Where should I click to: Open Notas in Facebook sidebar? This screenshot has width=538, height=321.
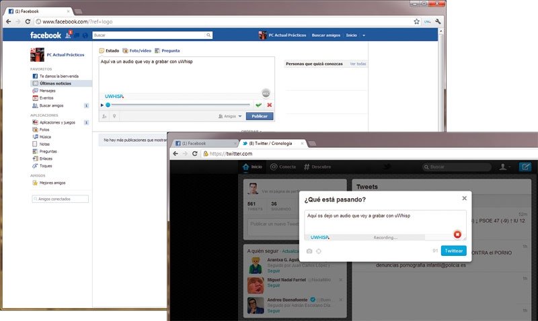click(x=41, y=144)
